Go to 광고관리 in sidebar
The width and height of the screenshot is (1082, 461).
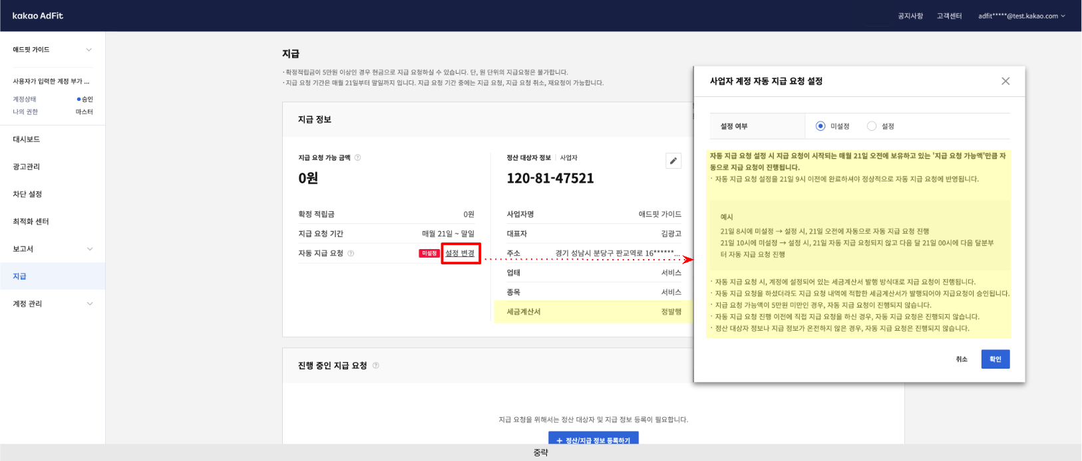click(27, 167)
